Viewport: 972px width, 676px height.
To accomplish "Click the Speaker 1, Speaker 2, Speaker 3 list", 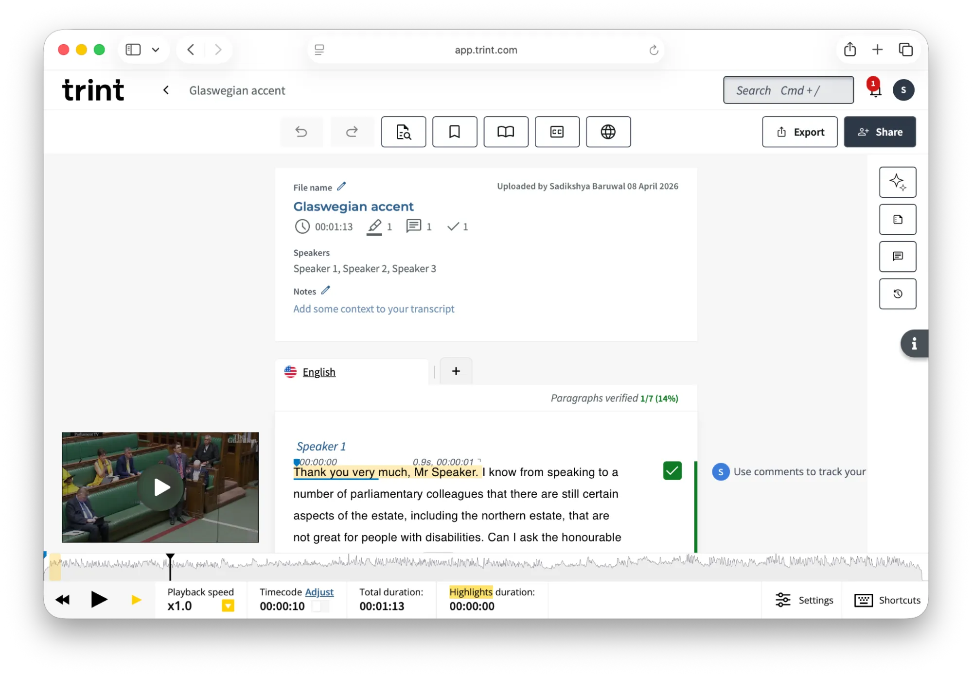I will (x=365, y=269).
